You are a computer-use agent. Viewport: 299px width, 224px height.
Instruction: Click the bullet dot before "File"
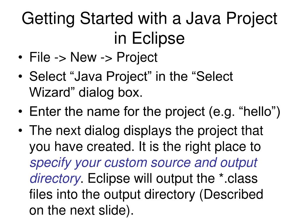(x=20, y=57)
